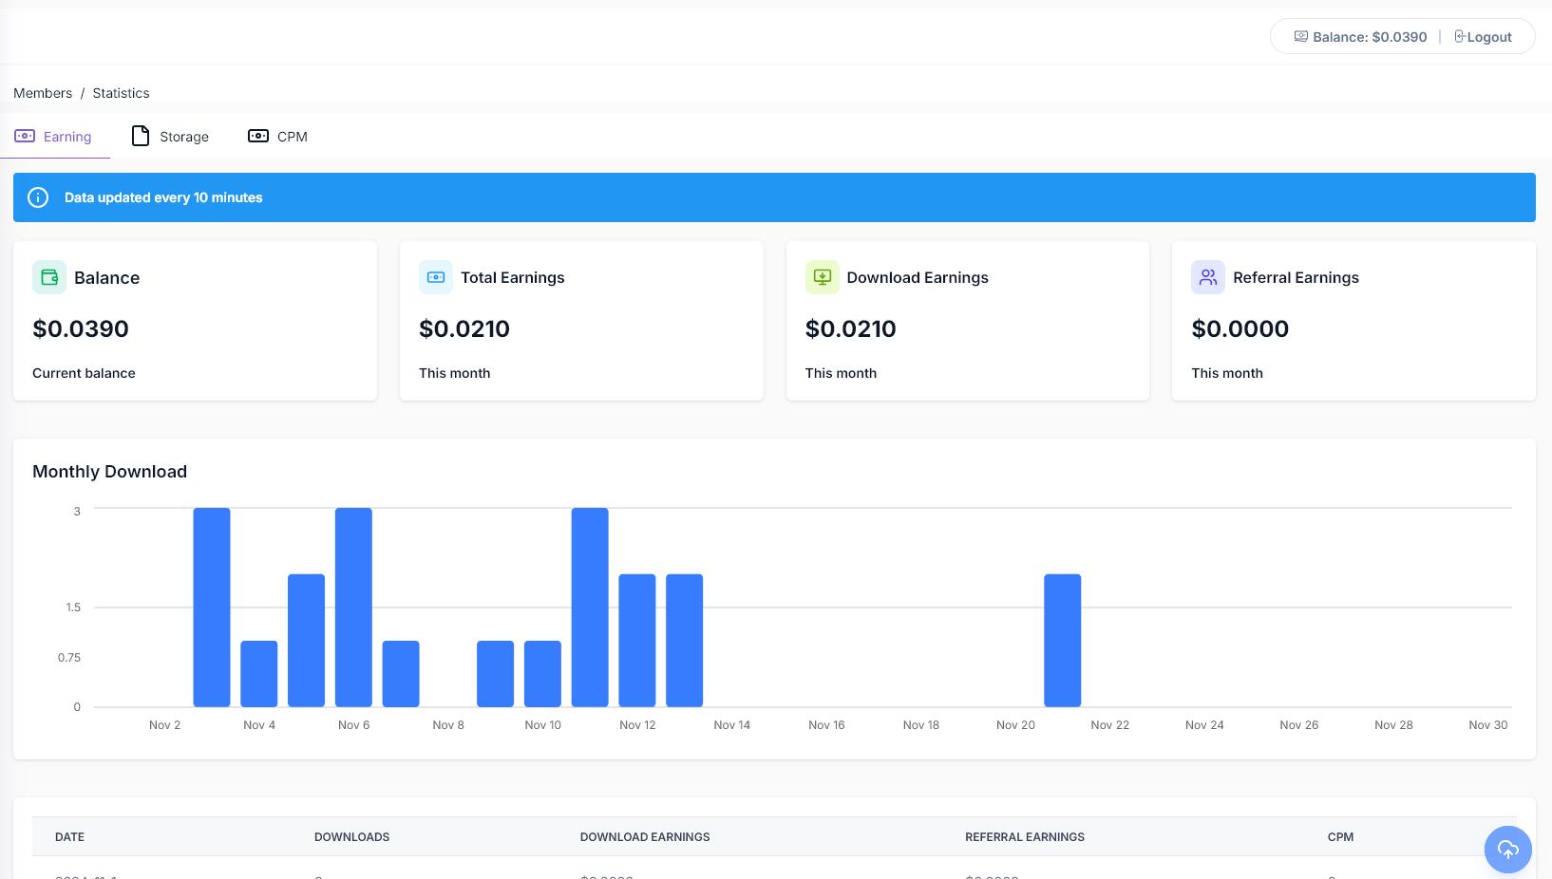This screenshot has width=1552, height=879.
Task: Click the Nov 21 chart bar
Action: [1063, 641]
